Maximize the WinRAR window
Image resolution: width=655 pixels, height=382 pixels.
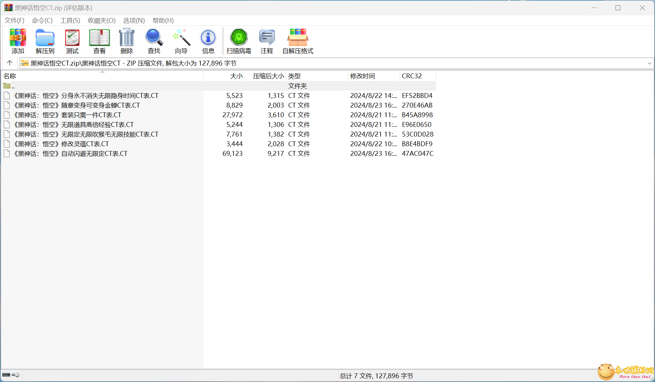(618, 8)
